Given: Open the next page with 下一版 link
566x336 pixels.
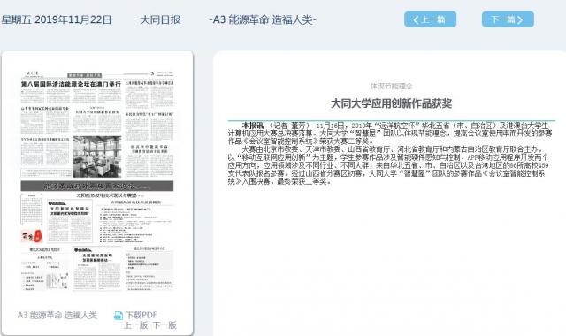Looking at the screenshot, I should pos(164,325).
